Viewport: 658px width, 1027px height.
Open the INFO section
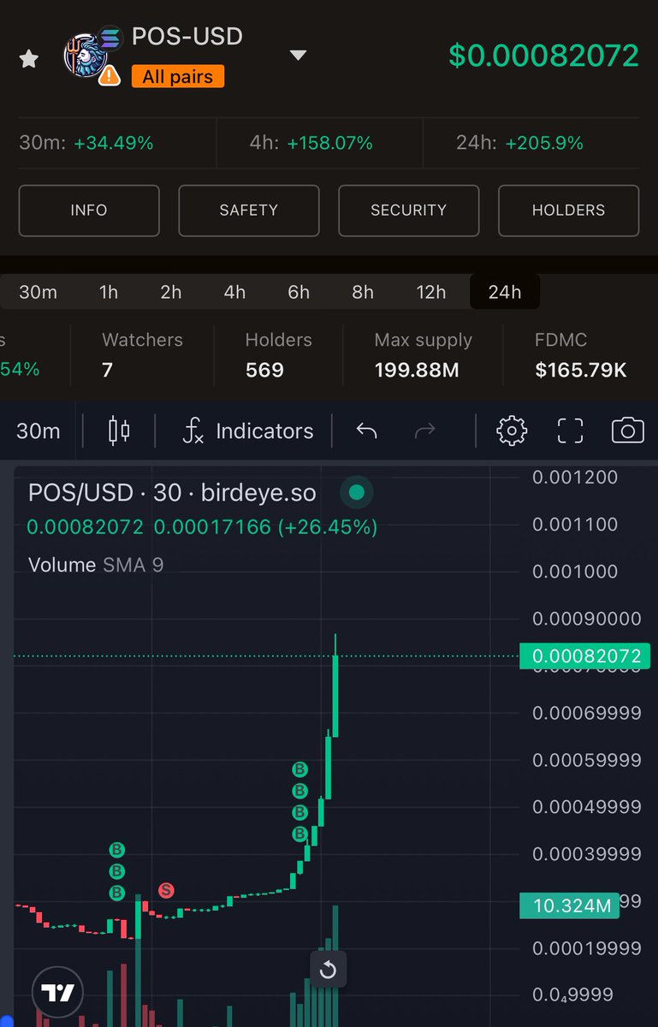(x=89, y=210)
